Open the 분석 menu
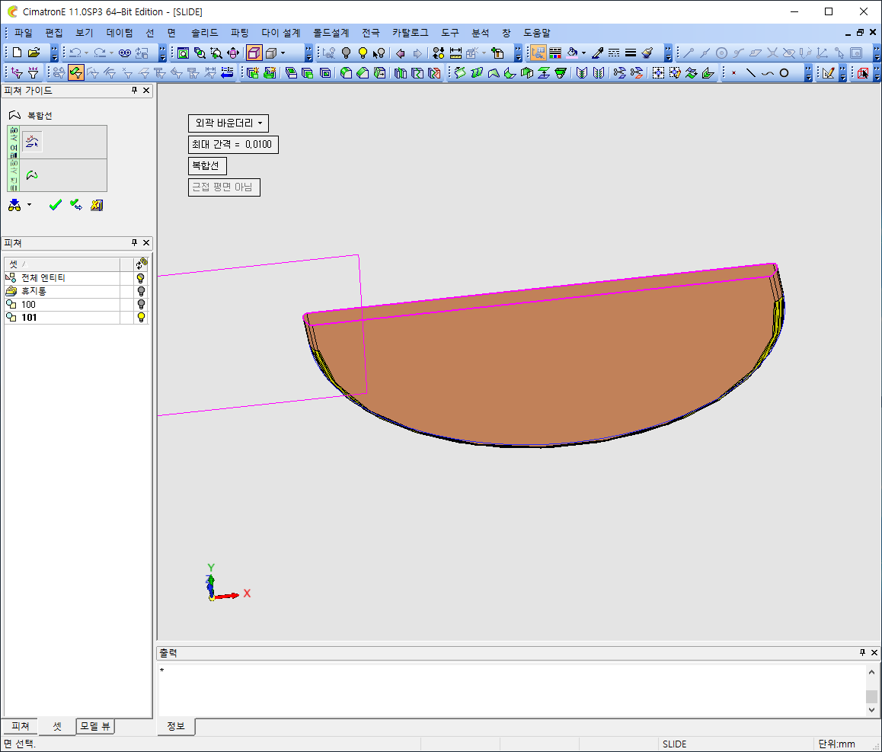The height and width of the screenshot is (752, 882). click(x=480, y=33)
